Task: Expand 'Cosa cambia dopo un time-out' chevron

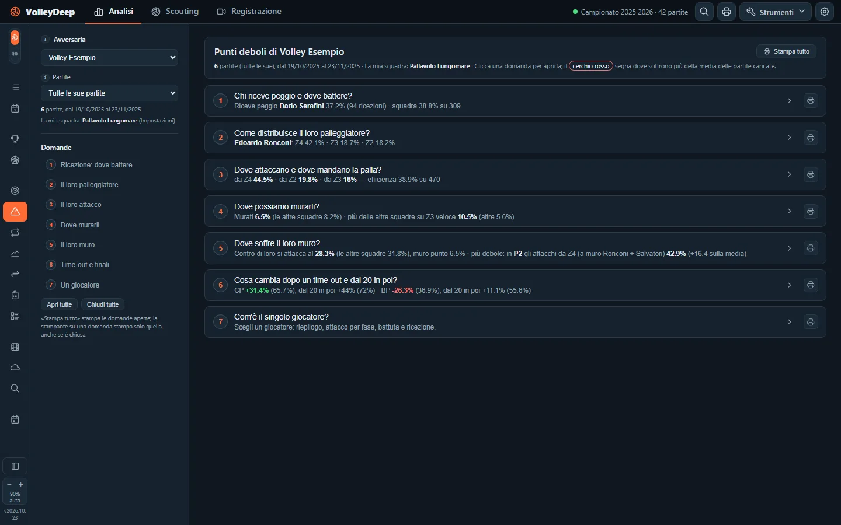Action: click(789, 285)
